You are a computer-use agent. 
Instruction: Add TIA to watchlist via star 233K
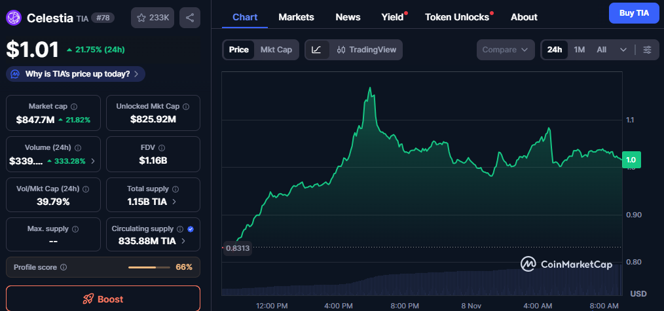153,18
